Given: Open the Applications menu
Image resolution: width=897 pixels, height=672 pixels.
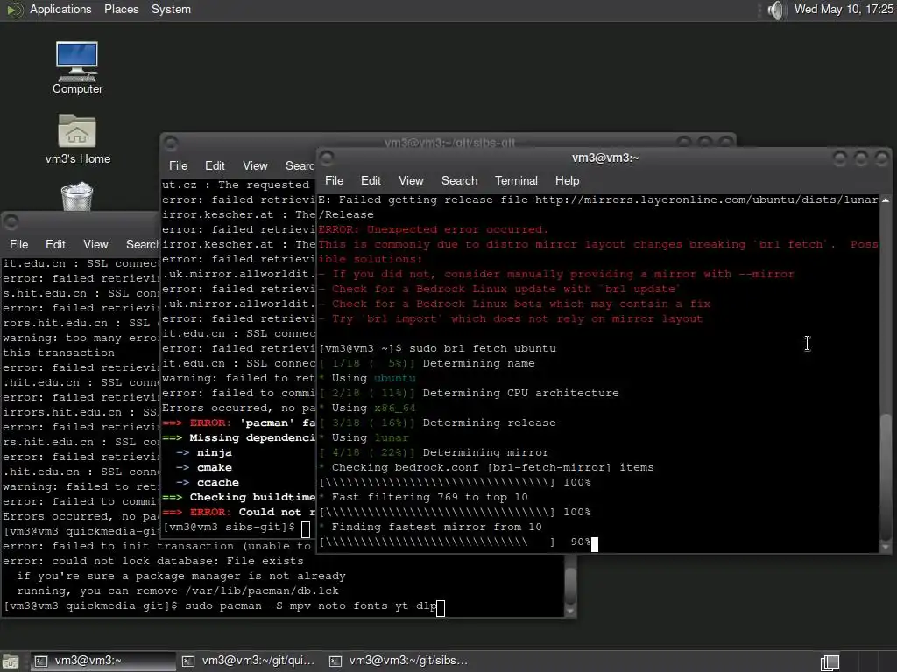Looking at the screenshot, I should 60,10.
